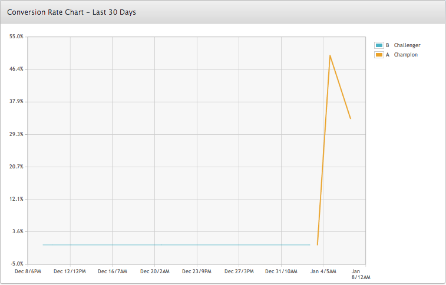This screenshot has height=285, width=446.
Task: Click the peak of the orange Champion line
Action: [330, 55]
